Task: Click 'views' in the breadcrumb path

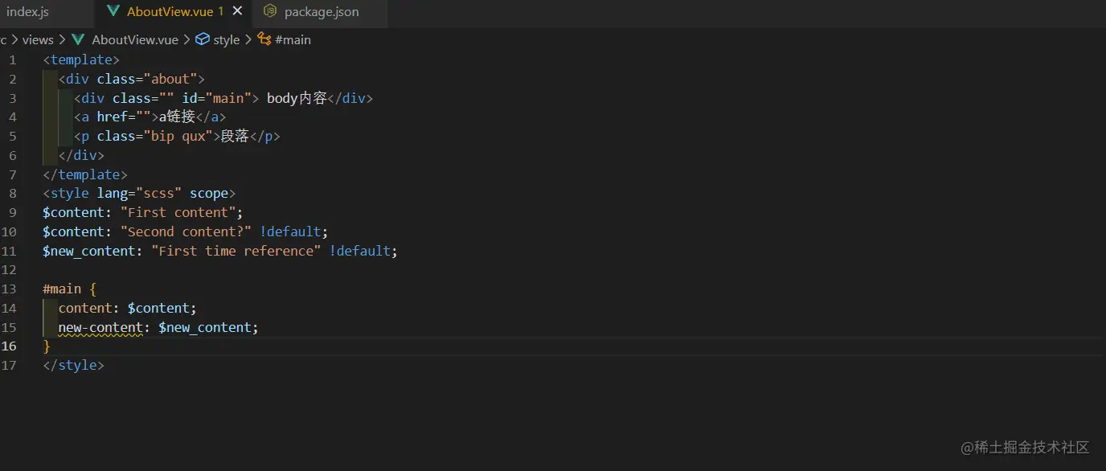Action: pos(38,39)
